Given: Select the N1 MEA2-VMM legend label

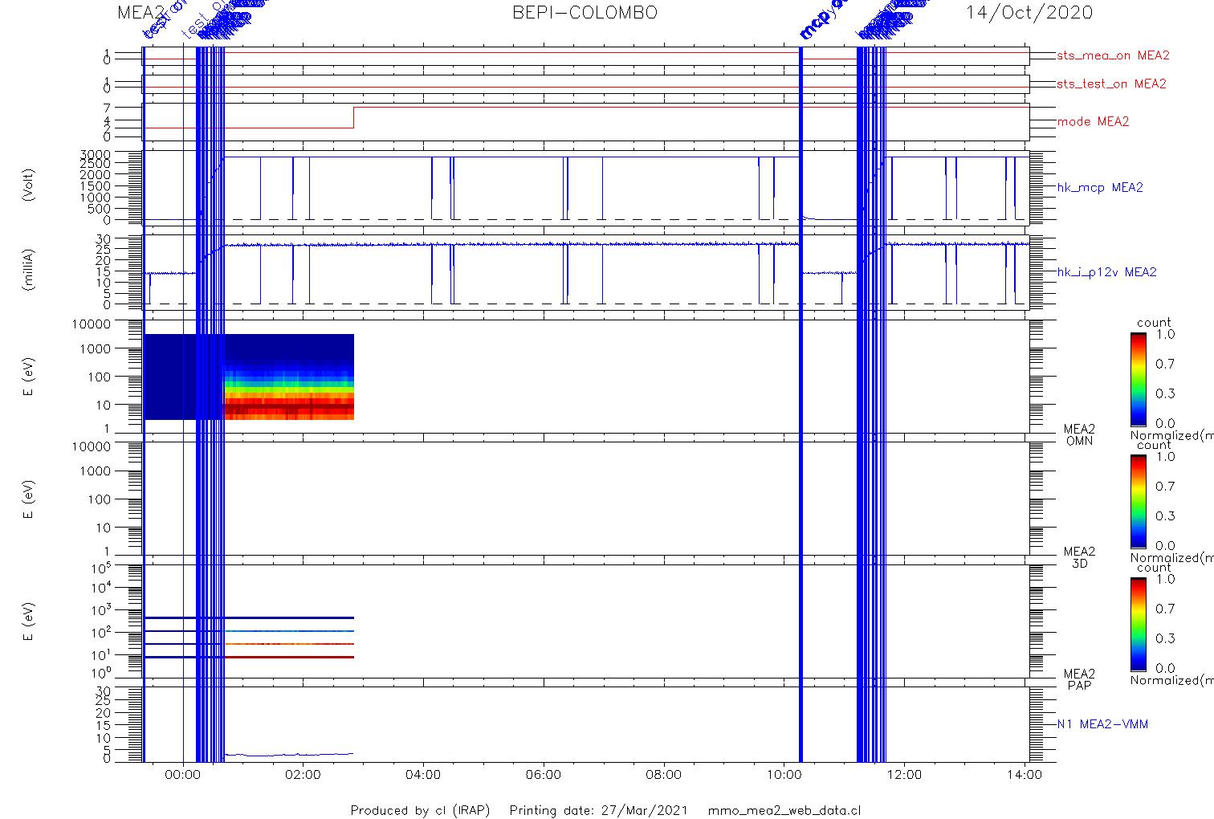Looking at the screenshot, I should click(1102, 724).
